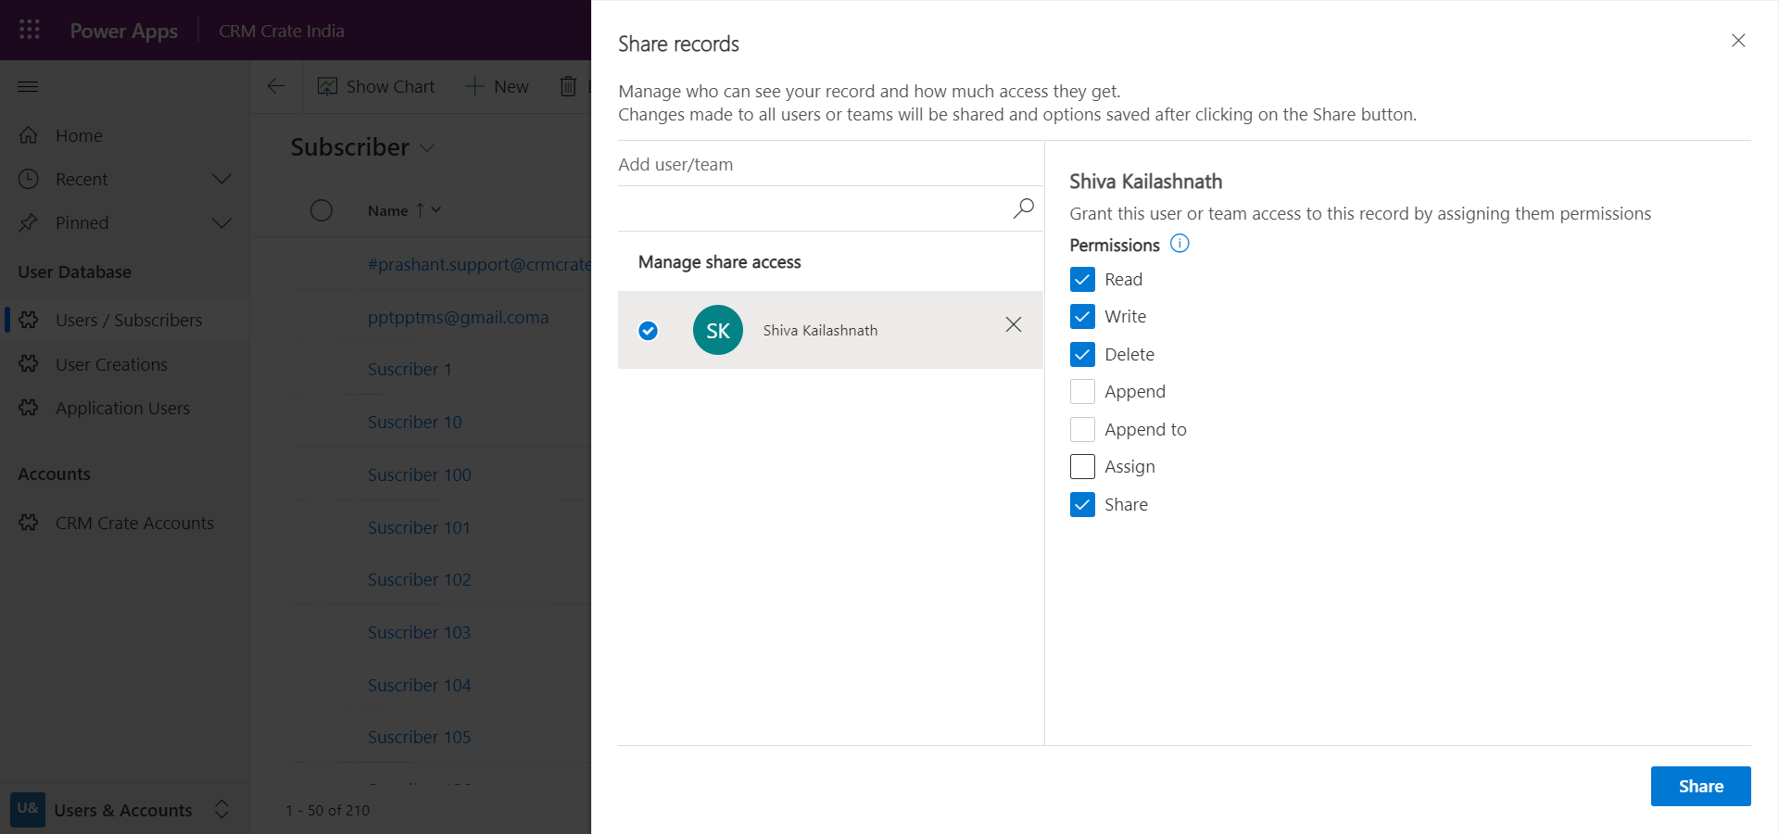Screen dimensions: 1779x834
Task: Click the hamburger menu to collapse navigation
Action: 28,86
